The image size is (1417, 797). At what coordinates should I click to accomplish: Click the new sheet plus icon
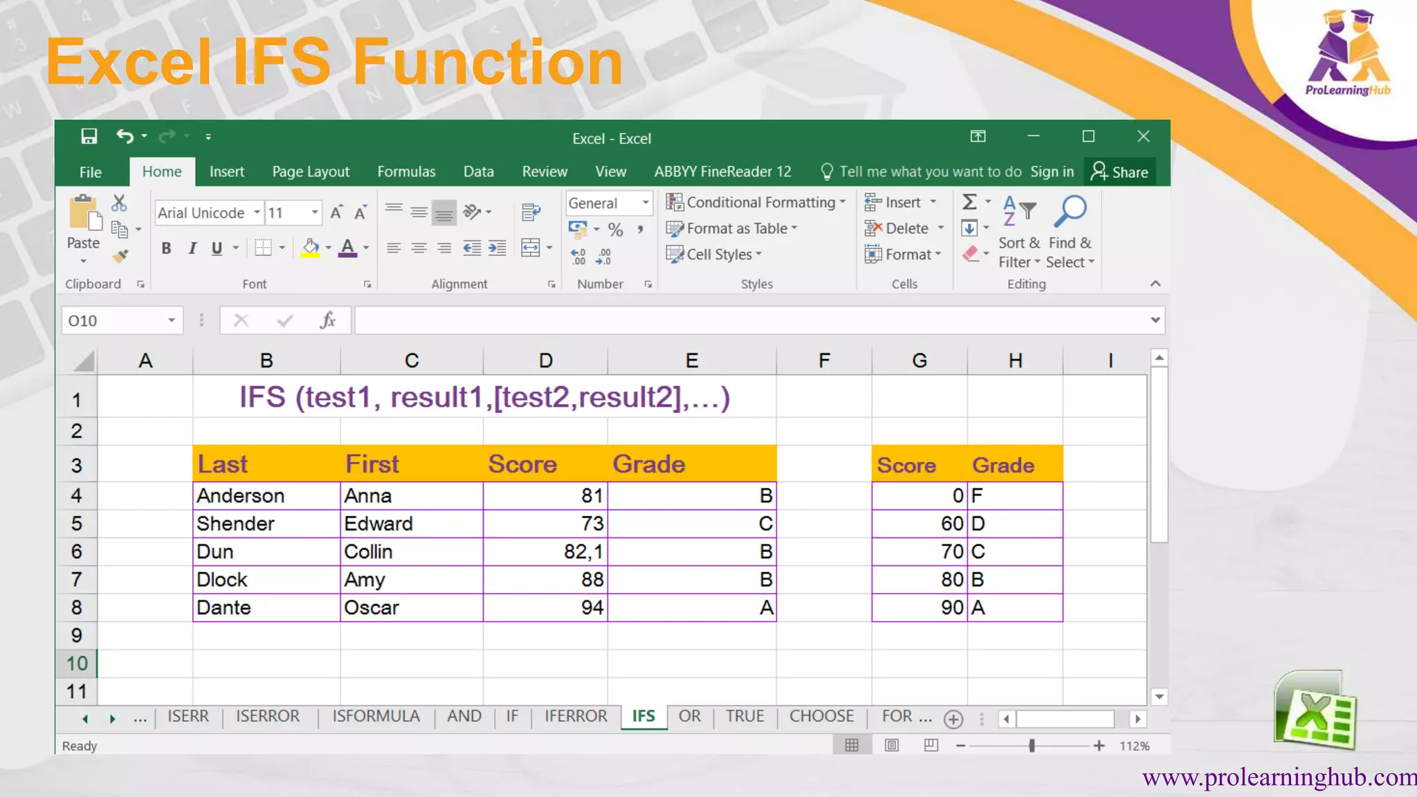click(x=953, y=720)
